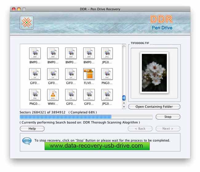Select the JPG0... file in the top row
The image size is (200, 172).
tap(107, 53)
